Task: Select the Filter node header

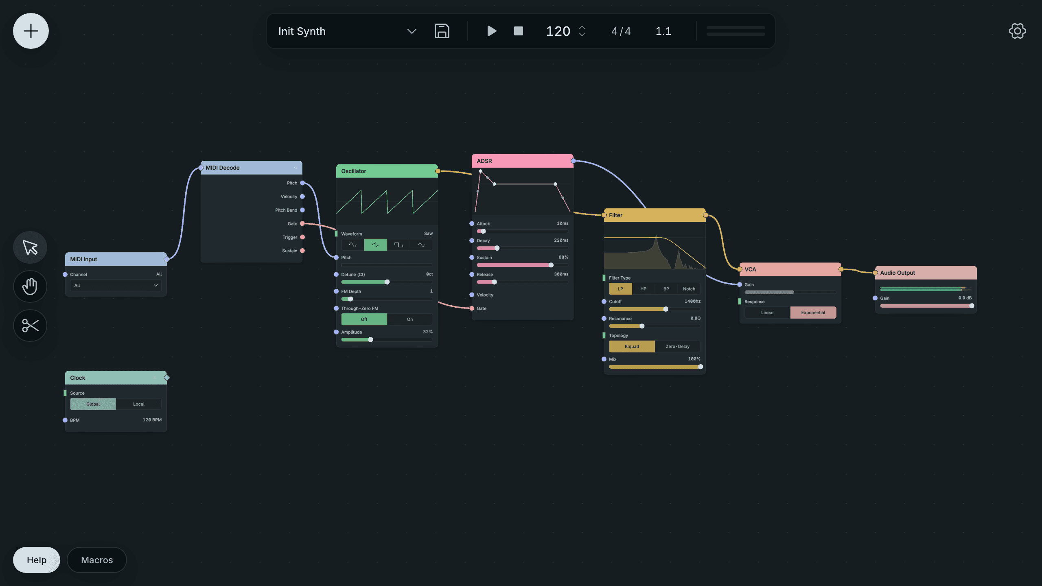Action: coord(655,215)
